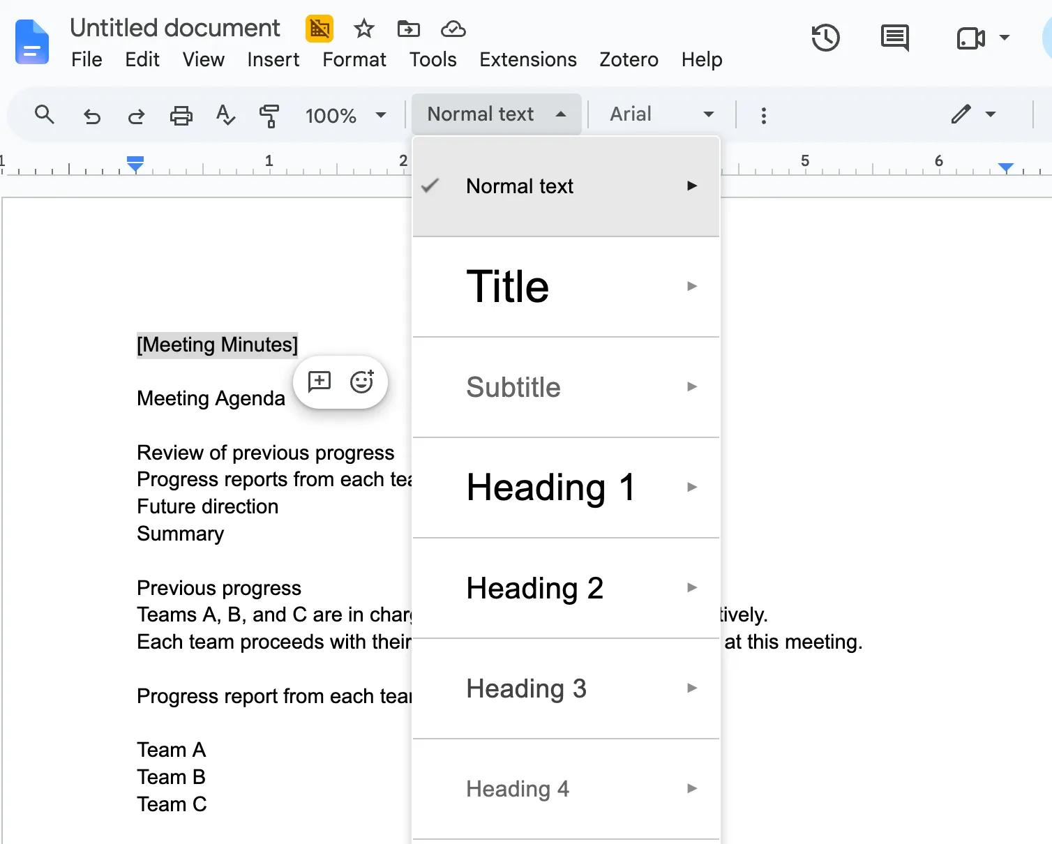Viewport: 1052px width, 844px height.
Task: Rename the Untitled document title
Action: click(175, 28)
